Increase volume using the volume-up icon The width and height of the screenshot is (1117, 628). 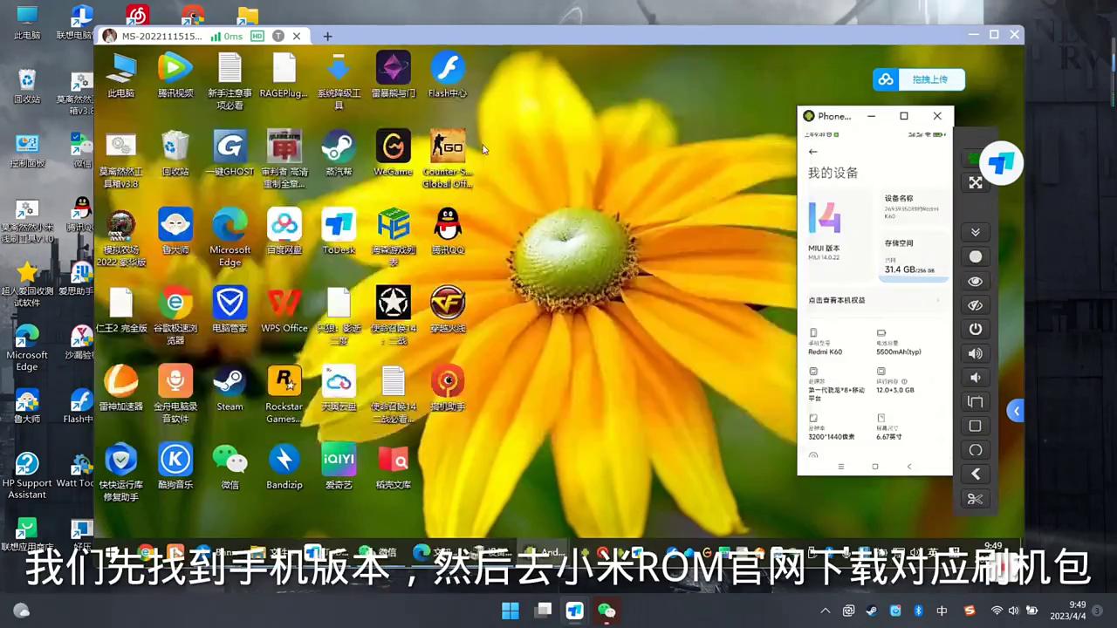[x=976, y=353]
